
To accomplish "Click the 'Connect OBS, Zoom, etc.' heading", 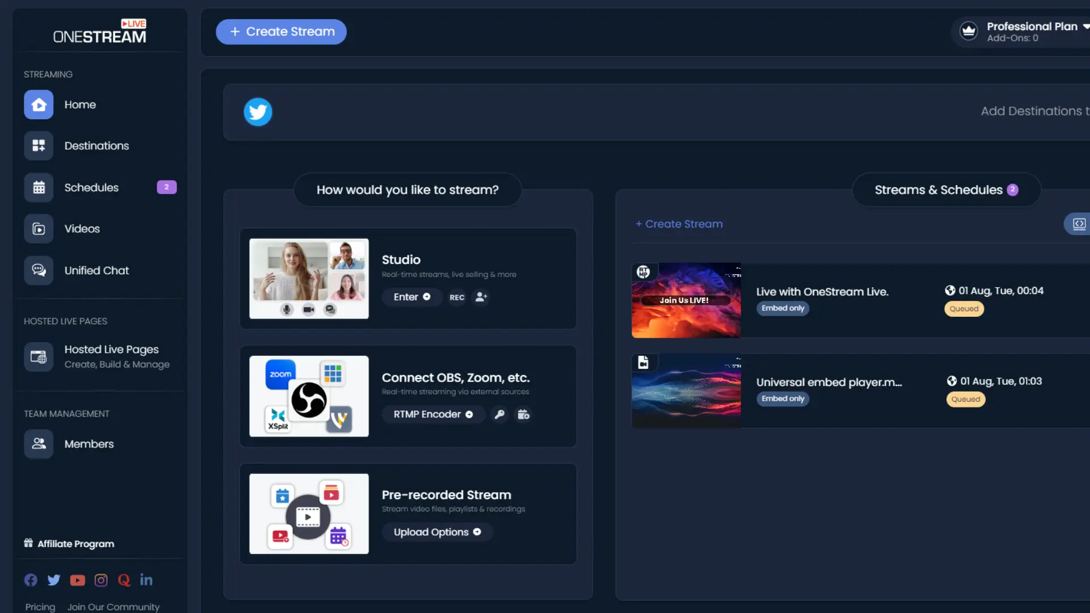I will click(x=456, y=377).
